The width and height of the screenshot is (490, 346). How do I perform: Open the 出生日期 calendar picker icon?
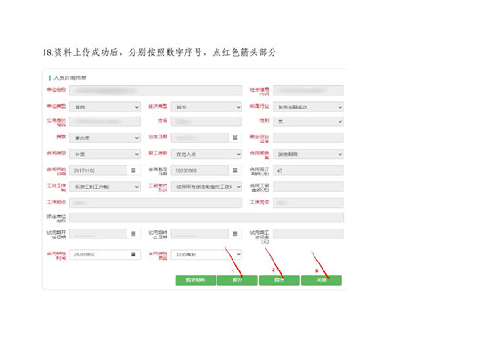pos(235,138)
